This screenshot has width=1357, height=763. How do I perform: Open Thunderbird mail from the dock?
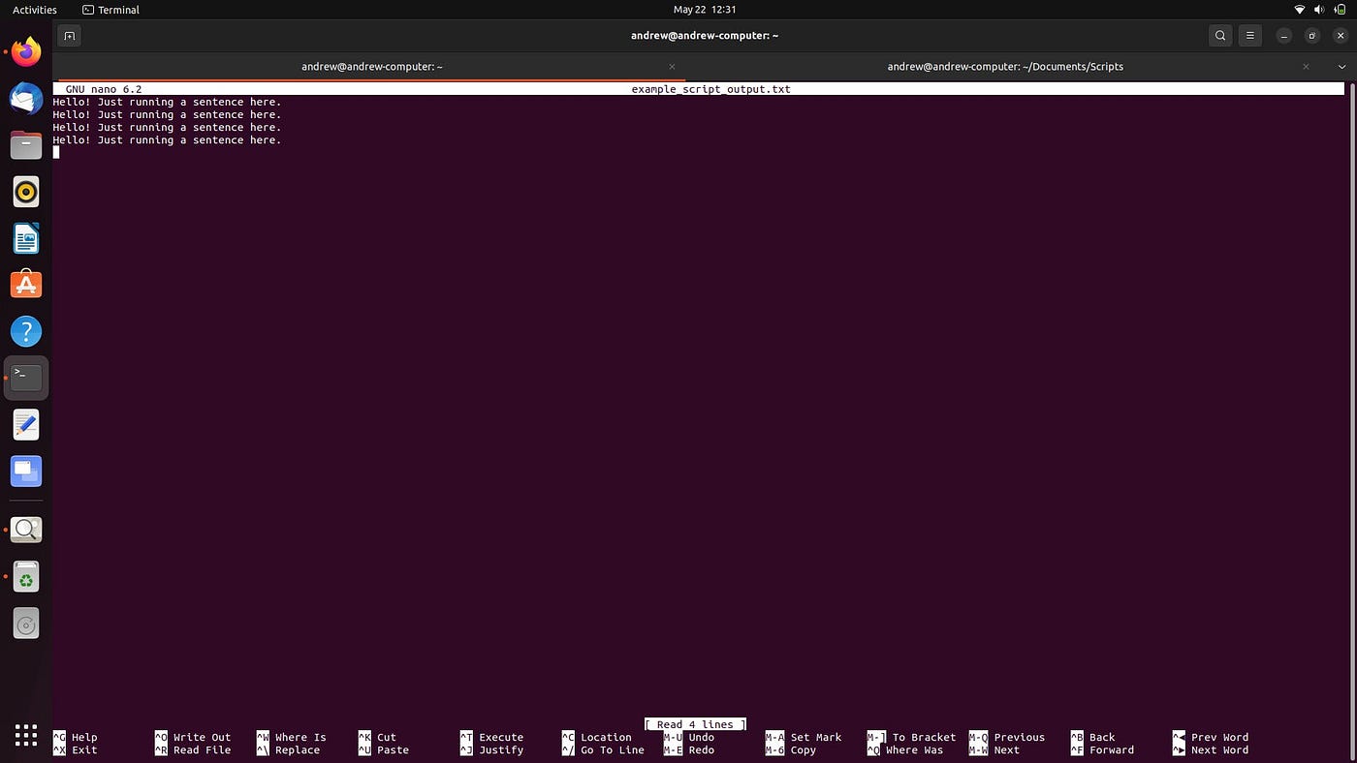25,98
